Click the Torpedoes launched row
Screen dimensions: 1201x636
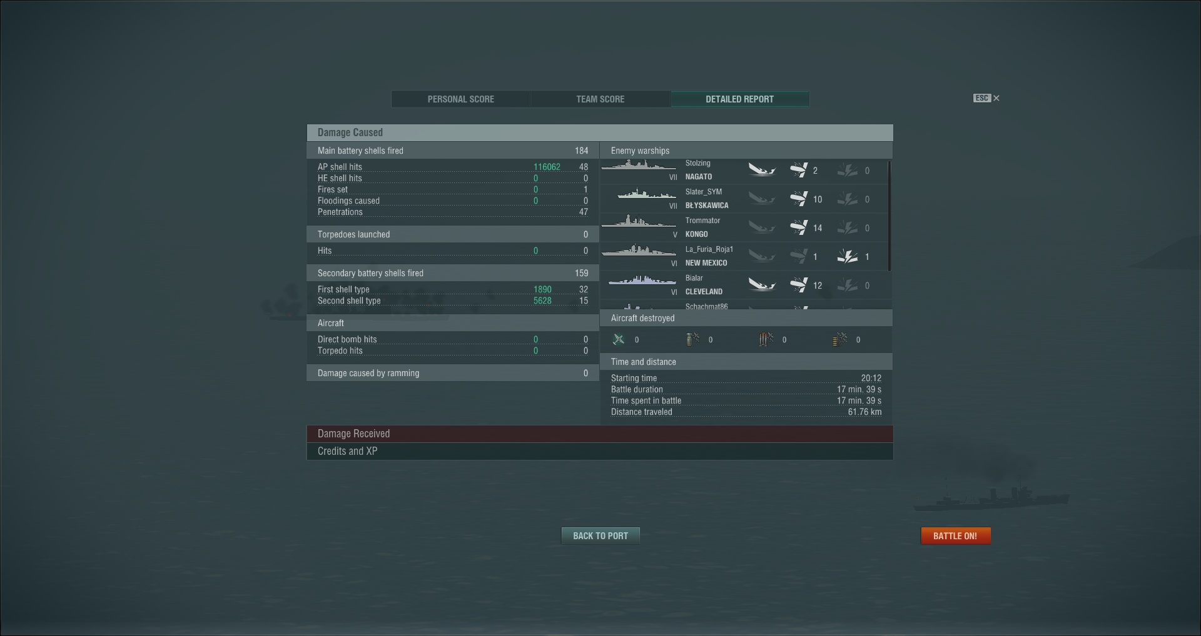click(453, 234)
